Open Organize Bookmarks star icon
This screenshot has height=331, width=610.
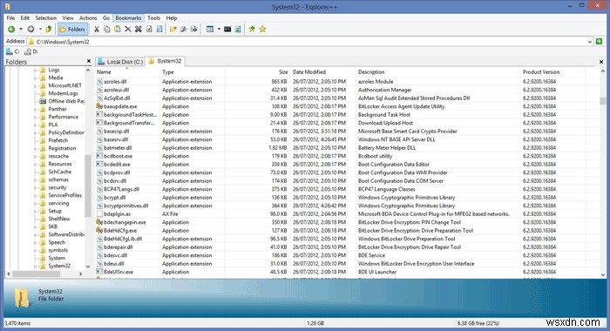click(262, 29)
